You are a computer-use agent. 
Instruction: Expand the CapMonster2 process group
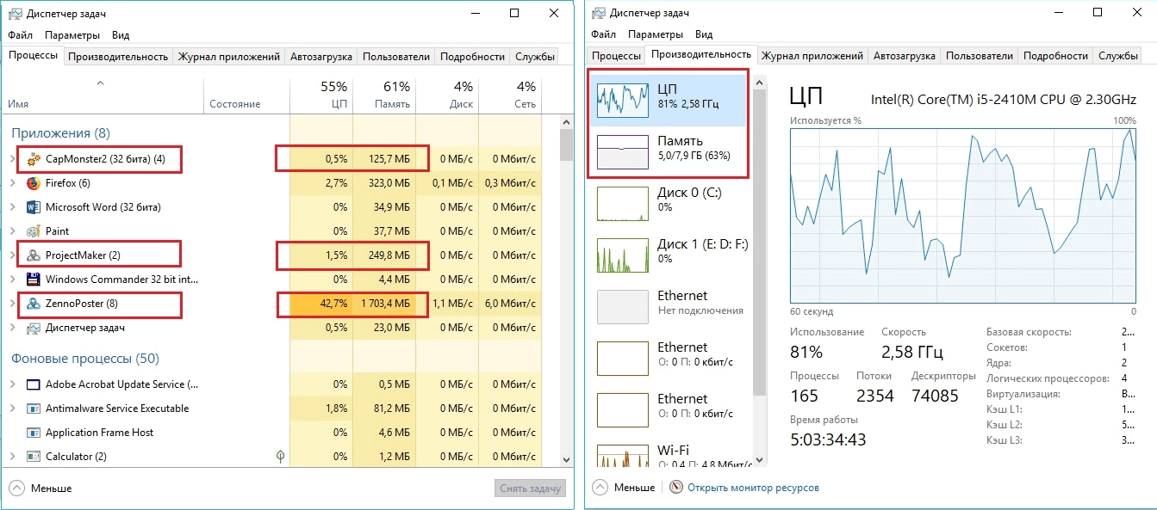pos(12,159)
